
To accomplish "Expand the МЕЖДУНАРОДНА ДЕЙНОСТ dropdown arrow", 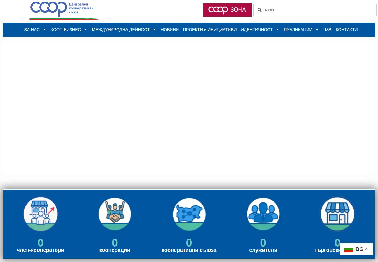I will [x=154, y=30].
